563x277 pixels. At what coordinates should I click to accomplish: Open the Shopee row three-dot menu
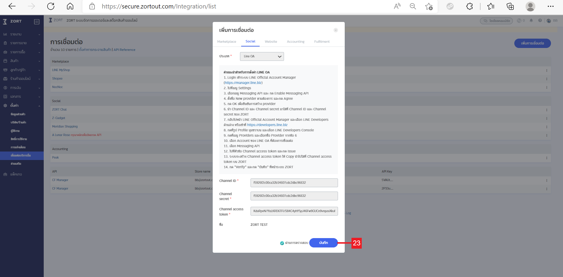coord(547,79)
